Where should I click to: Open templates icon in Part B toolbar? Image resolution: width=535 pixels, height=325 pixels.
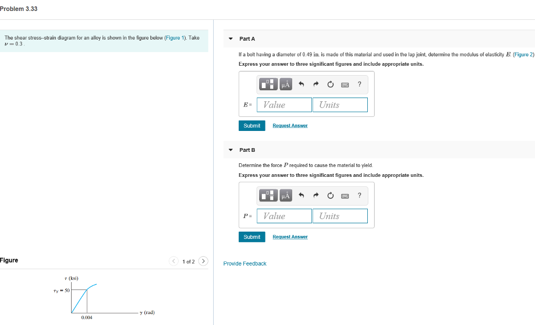pos(268,195)
